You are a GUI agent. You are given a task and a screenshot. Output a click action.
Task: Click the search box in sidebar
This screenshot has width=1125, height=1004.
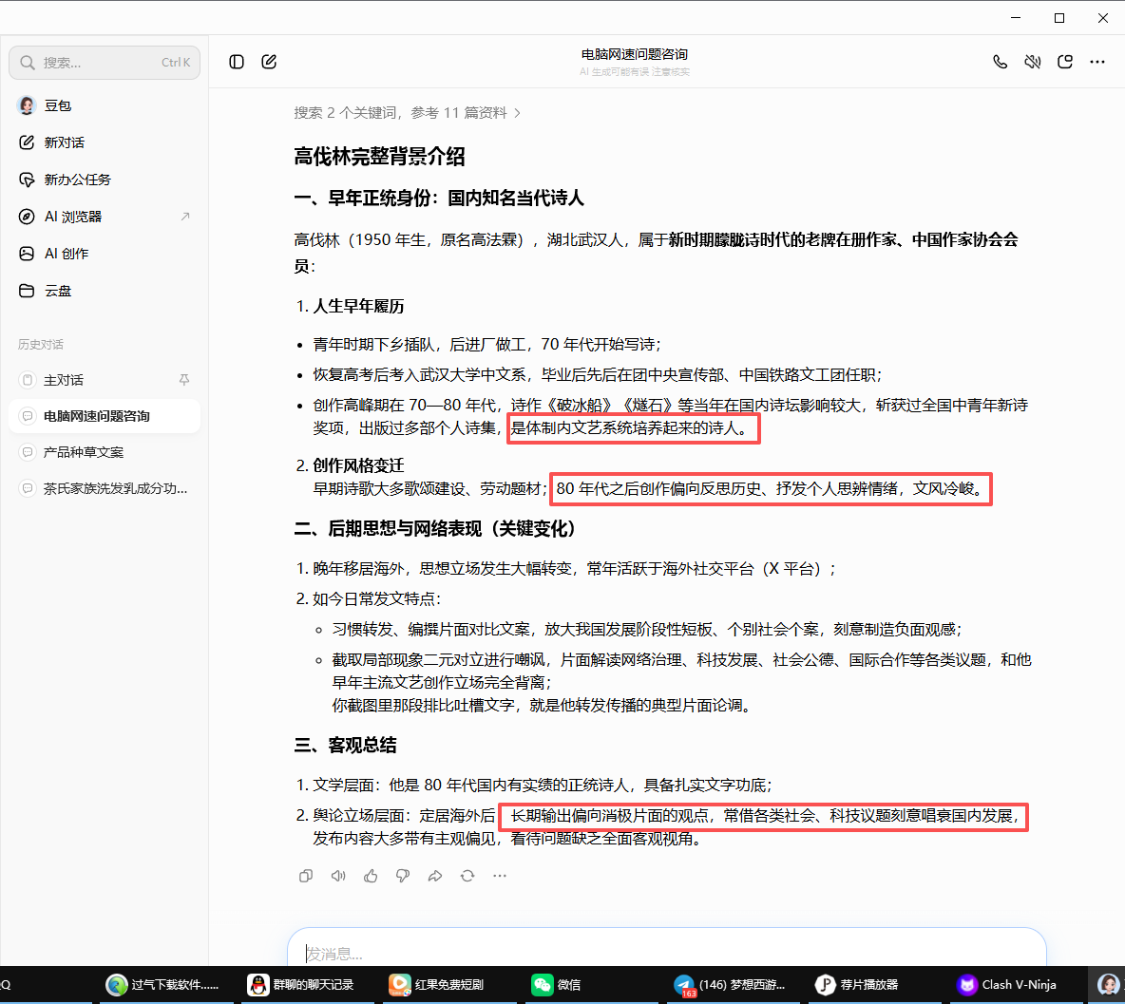104,63
